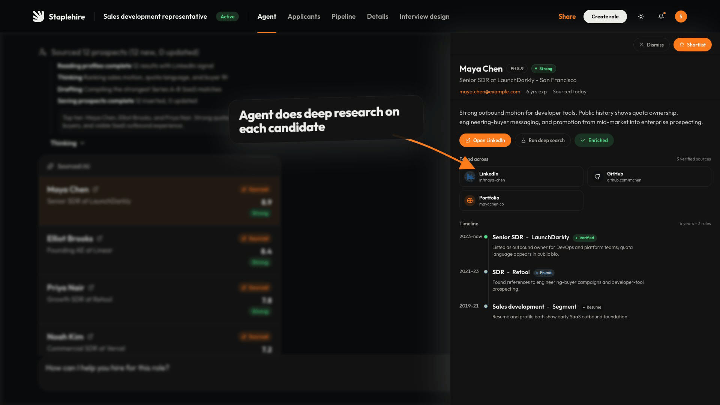Click the Found badge on Retool role
This screenshot has width=720, height=405.
[x=544, y=273]
